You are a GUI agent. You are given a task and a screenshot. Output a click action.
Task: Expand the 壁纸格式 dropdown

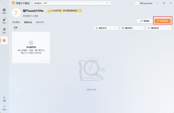pyautogui.click(x=132, y=28)
